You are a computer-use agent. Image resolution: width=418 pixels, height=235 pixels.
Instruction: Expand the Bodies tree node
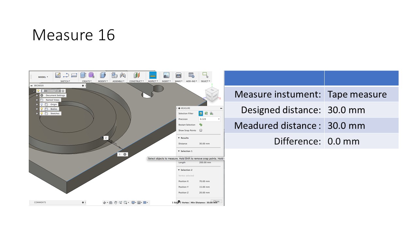tap(37, 109)
